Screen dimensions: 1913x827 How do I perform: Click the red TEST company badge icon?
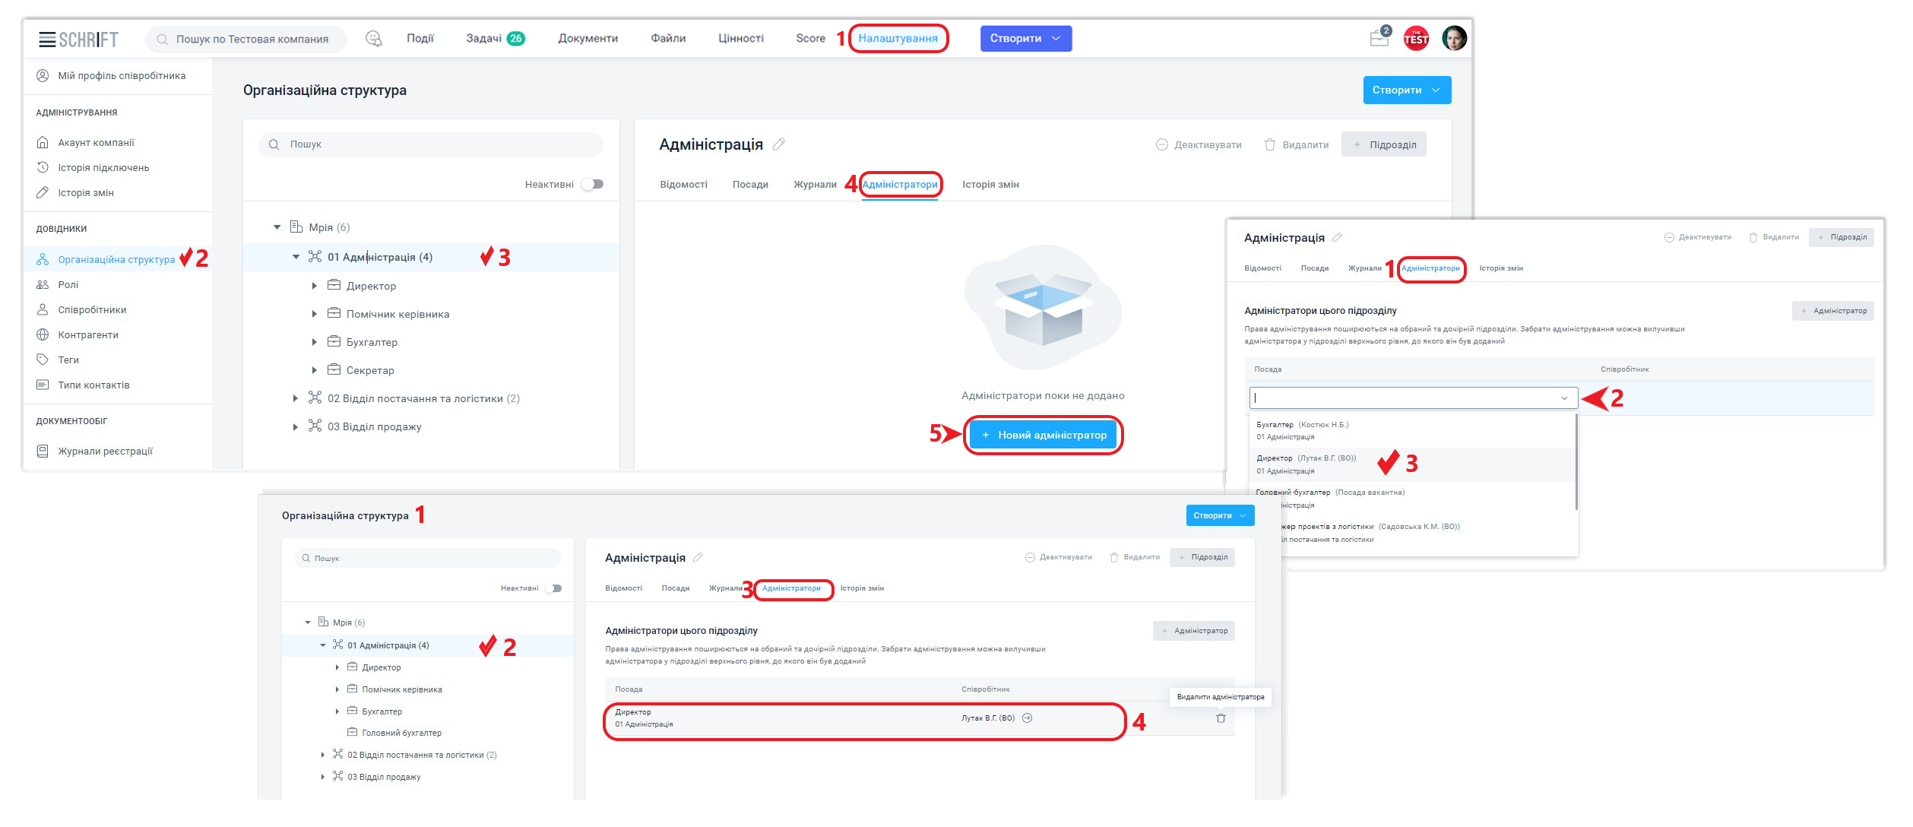(1416, 39)
